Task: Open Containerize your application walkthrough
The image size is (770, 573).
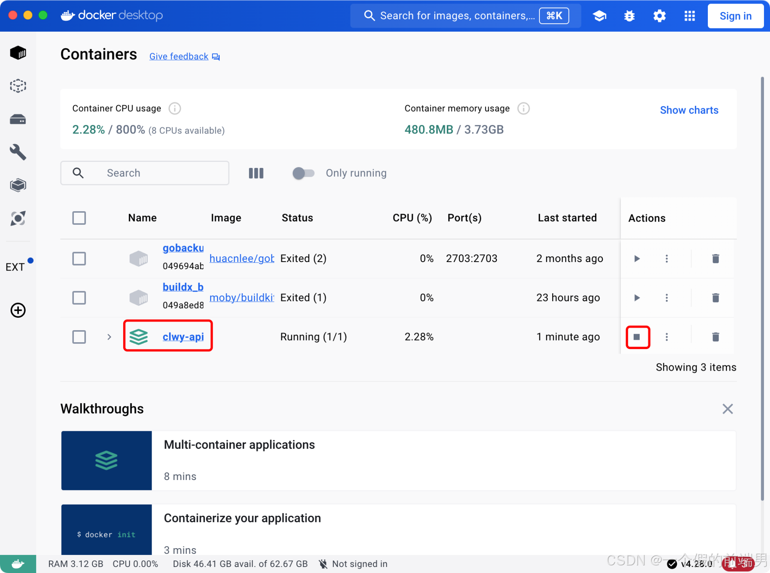Action: [x=399, y=530]
